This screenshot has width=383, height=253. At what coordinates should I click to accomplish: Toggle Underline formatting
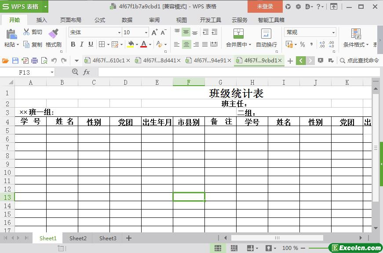[x=91, y=44]
